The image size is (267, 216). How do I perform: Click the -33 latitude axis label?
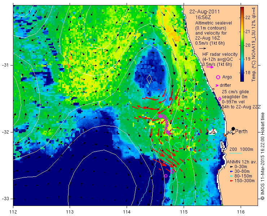5,199
